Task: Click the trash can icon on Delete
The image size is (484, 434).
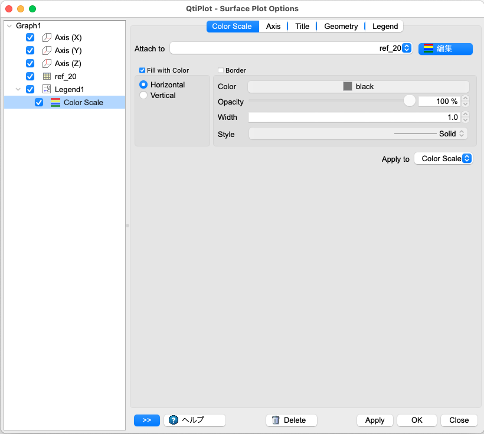Action: (x=276, y=420)
